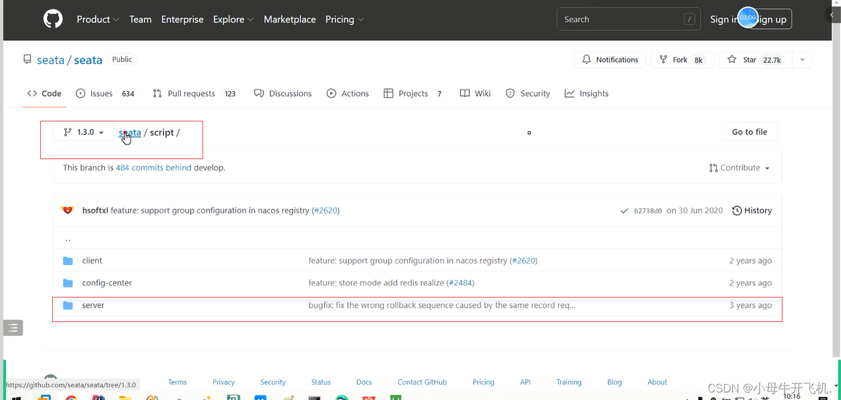The height and width of the screenshot is (400, 841).
Task: Open PR #2620 in latest commit header
Action: point(326,211)
